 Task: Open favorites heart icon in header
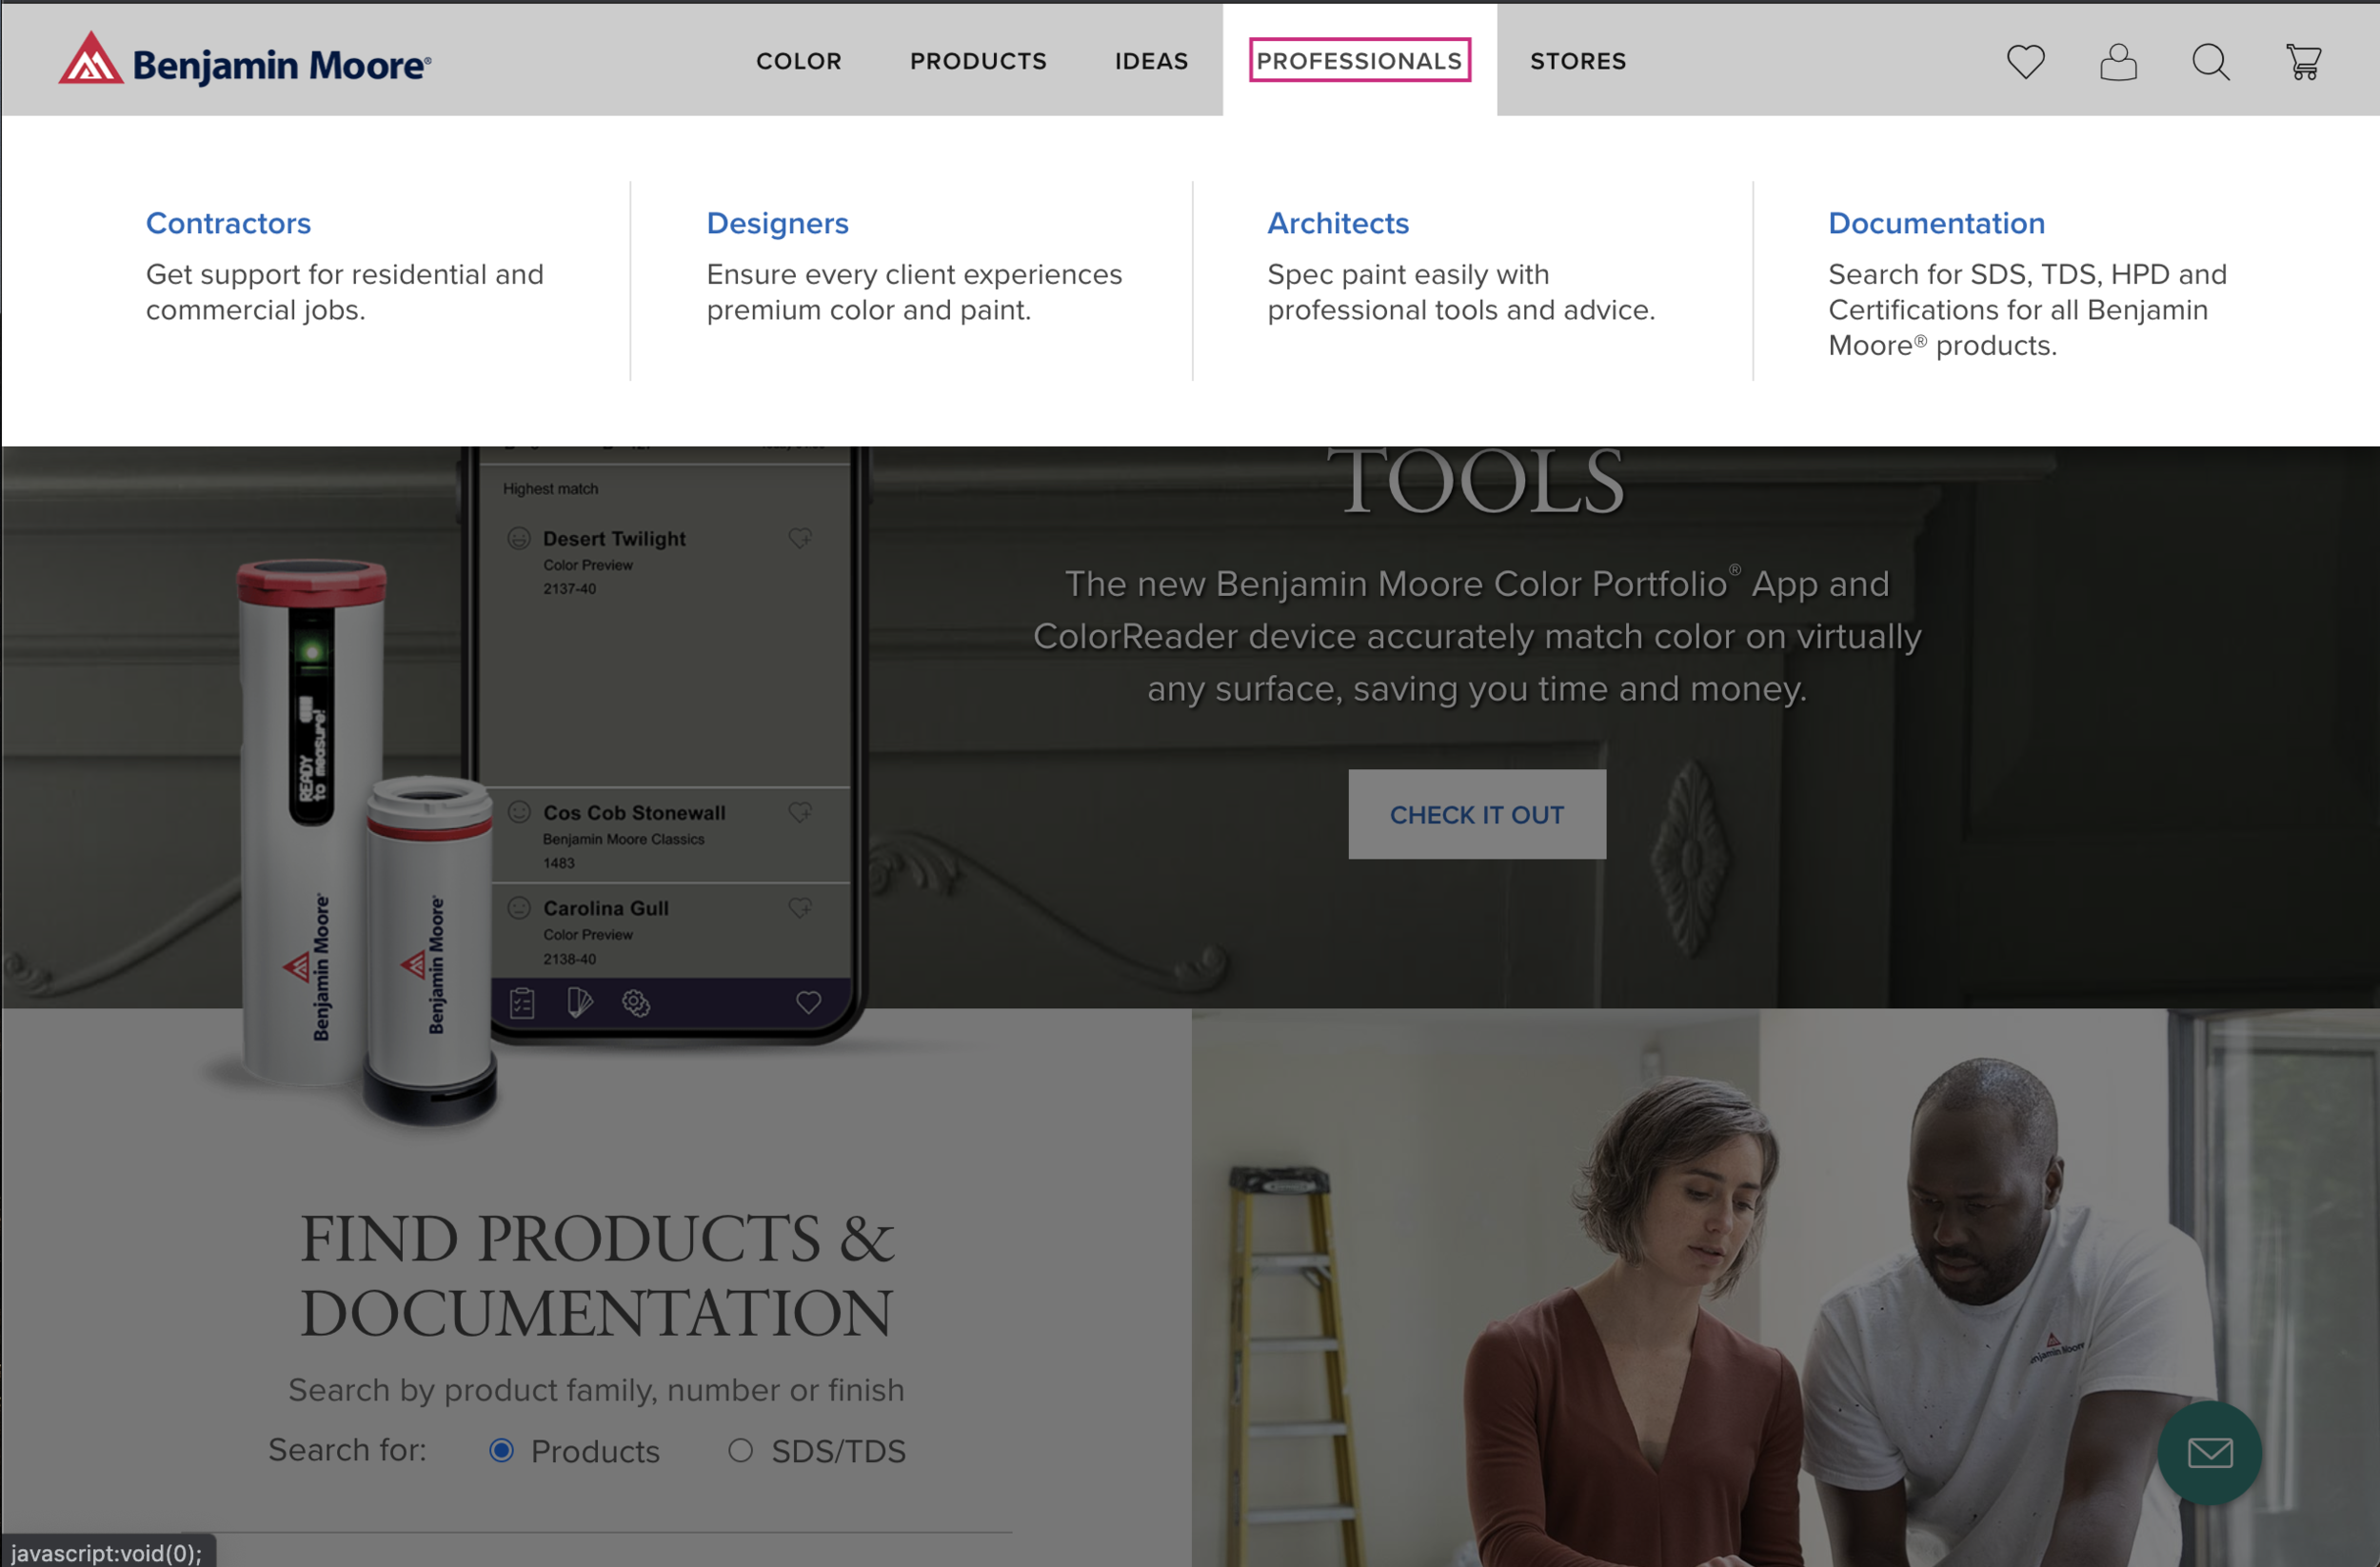click(2025, 62)
